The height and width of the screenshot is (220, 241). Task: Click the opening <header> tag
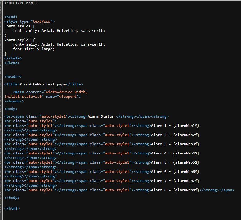click(x=13, y=77)
